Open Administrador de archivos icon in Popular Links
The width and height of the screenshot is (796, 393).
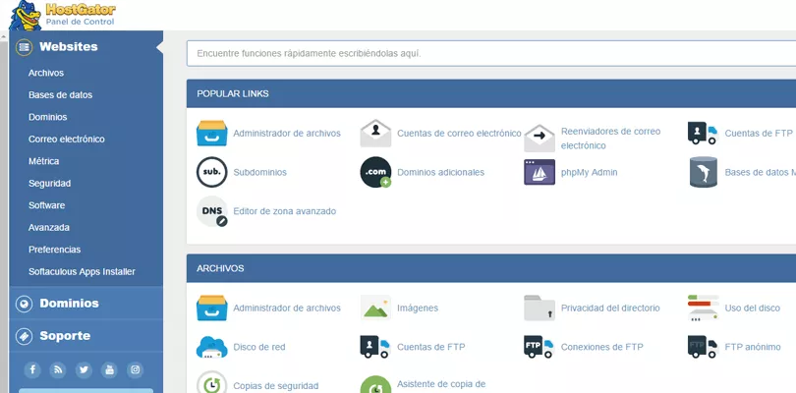[211, 134]
